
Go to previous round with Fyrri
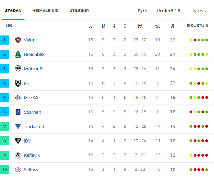142,11
